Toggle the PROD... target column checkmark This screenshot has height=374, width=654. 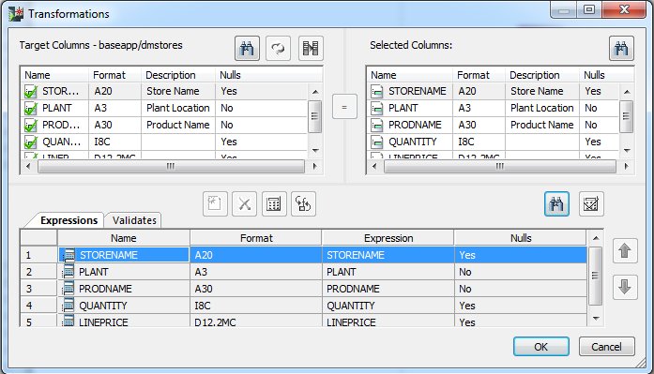[x=30, y=126]
